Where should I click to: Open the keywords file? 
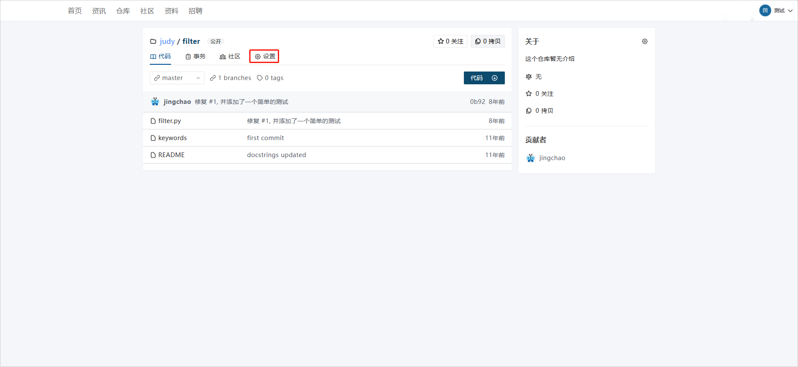pos(172,138)
